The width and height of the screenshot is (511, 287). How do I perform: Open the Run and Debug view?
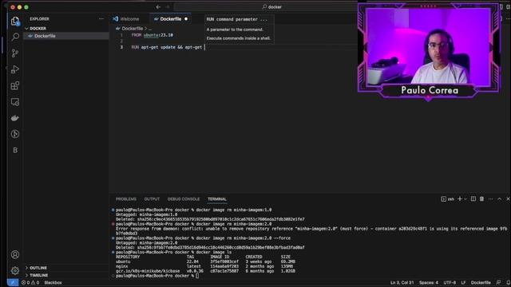15,69
